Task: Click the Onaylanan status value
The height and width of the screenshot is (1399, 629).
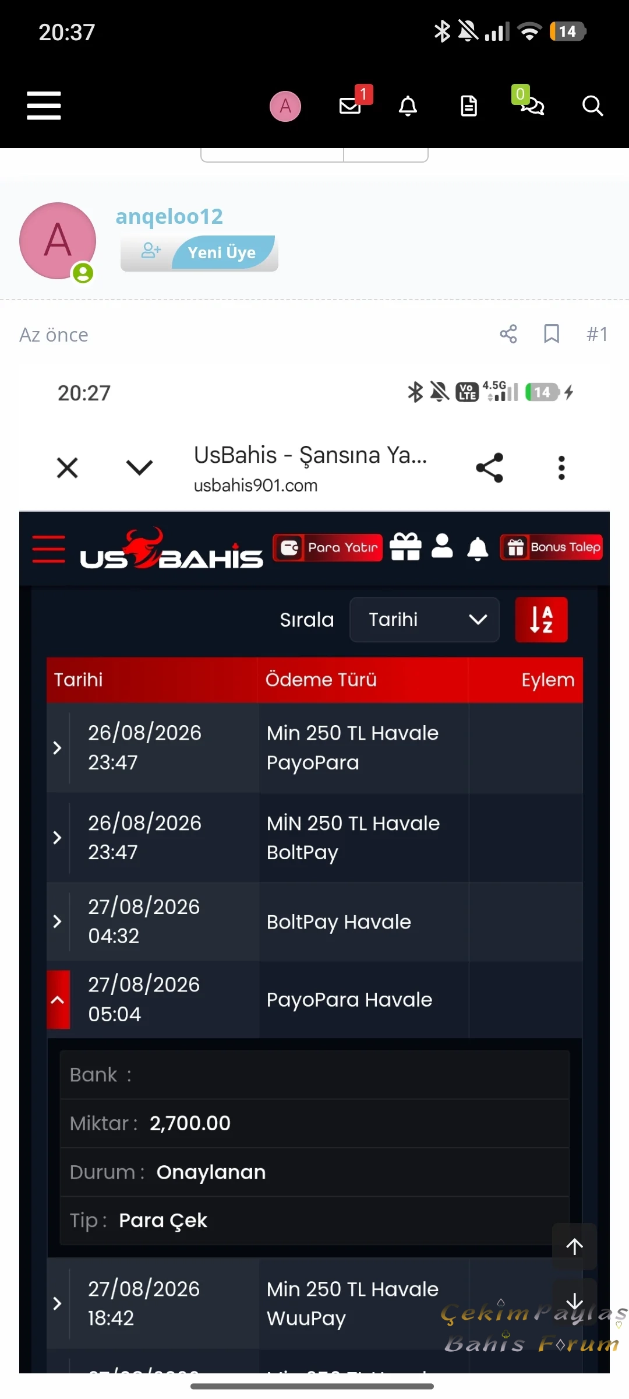Action: (x=211, y=1172)
